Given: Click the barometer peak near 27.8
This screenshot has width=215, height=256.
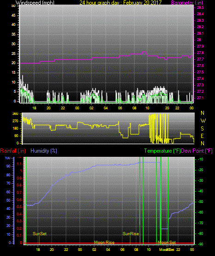Looking at the screenshot, I should pos(144,52).
